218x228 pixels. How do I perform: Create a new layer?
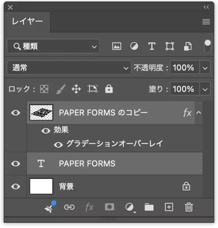(x=169, y=207)
